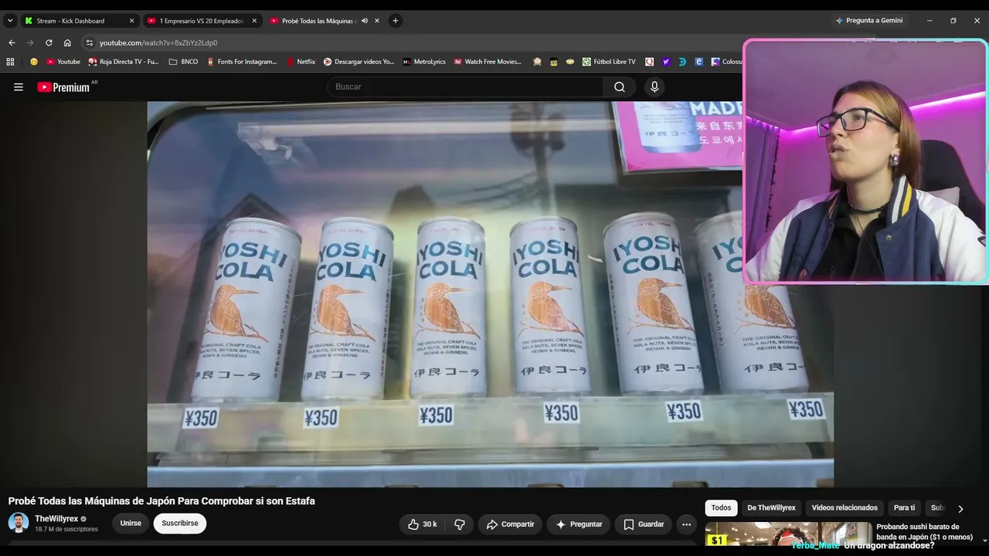Select the De TheWillyrex filter chip
The height and width of the screenshot is (556, 989).
[771, 508]
